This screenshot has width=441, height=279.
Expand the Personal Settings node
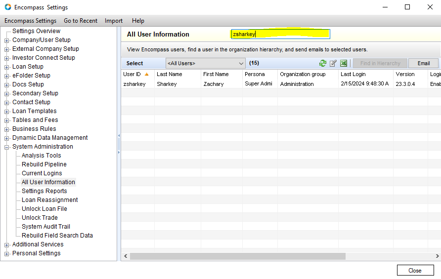point(7,254)
